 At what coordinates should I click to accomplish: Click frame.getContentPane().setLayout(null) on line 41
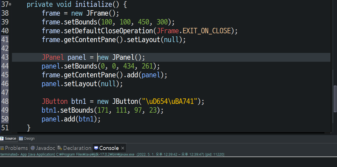(114, 40)
